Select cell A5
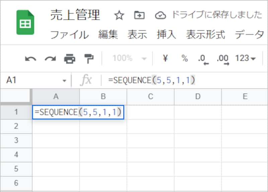Viewport: 268px width, 192px height. pos(56,169)
